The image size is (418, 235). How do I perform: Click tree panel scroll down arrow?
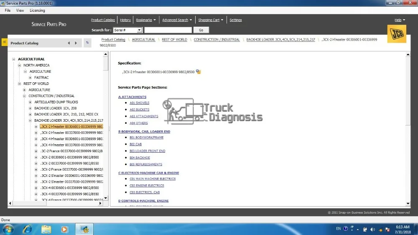coord(106,198)
